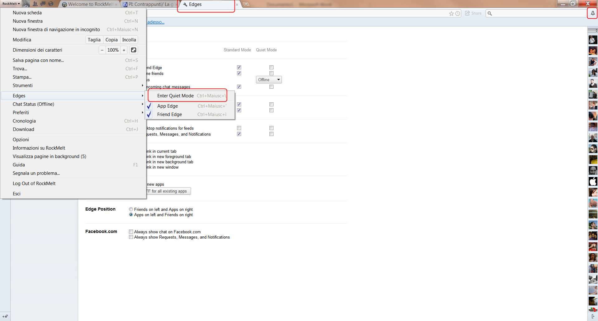The image size is (598, 321).
Task: Open Opzioni from the menu
Action: tap(74, 140)
